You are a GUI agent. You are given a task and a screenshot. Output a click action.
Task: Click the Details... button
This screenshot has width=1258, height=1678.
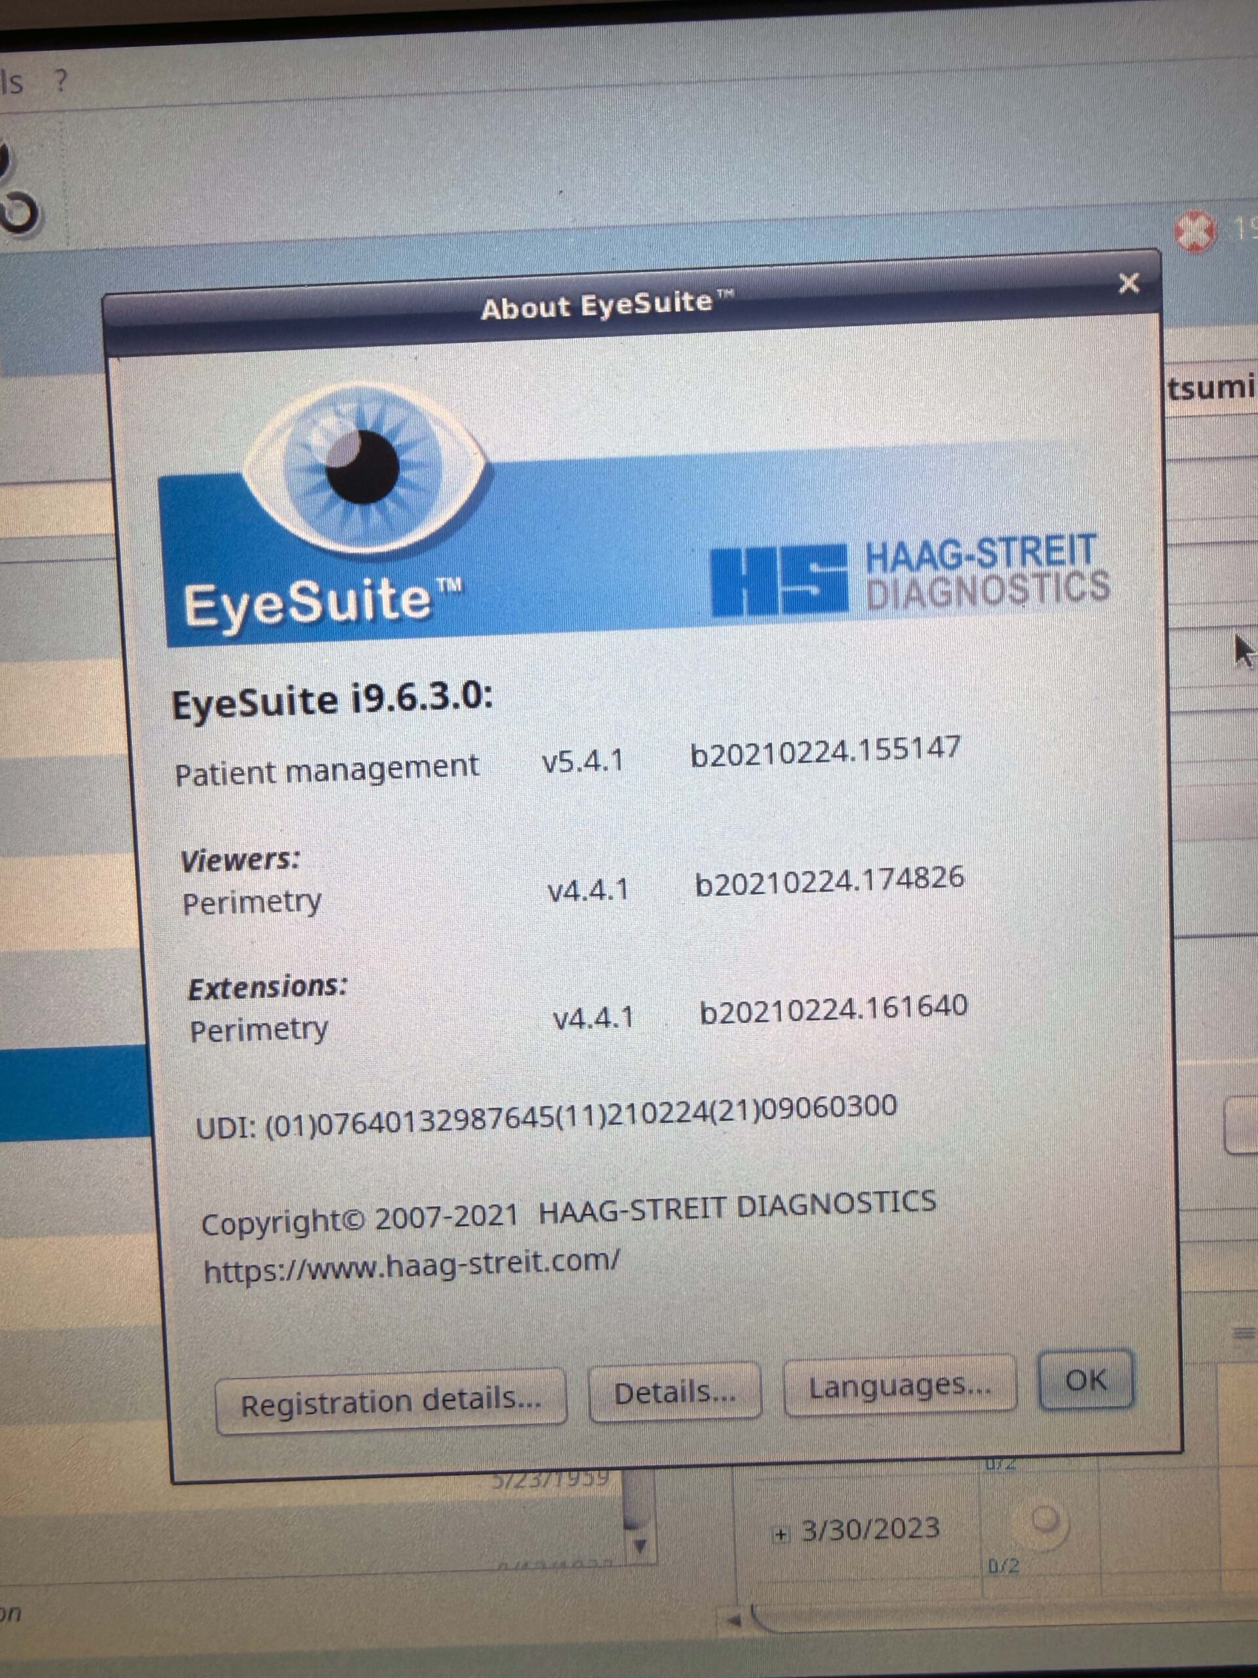(x=675, y=1392)
